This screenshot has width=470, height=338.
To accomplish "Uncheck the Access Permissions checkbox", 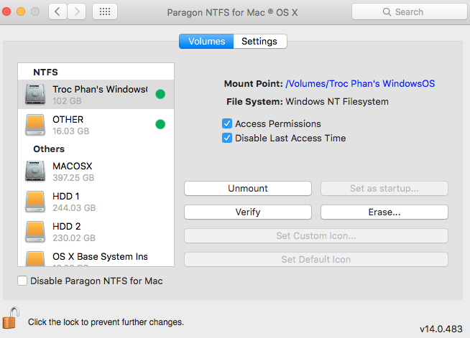I will (x=227, y=124).
